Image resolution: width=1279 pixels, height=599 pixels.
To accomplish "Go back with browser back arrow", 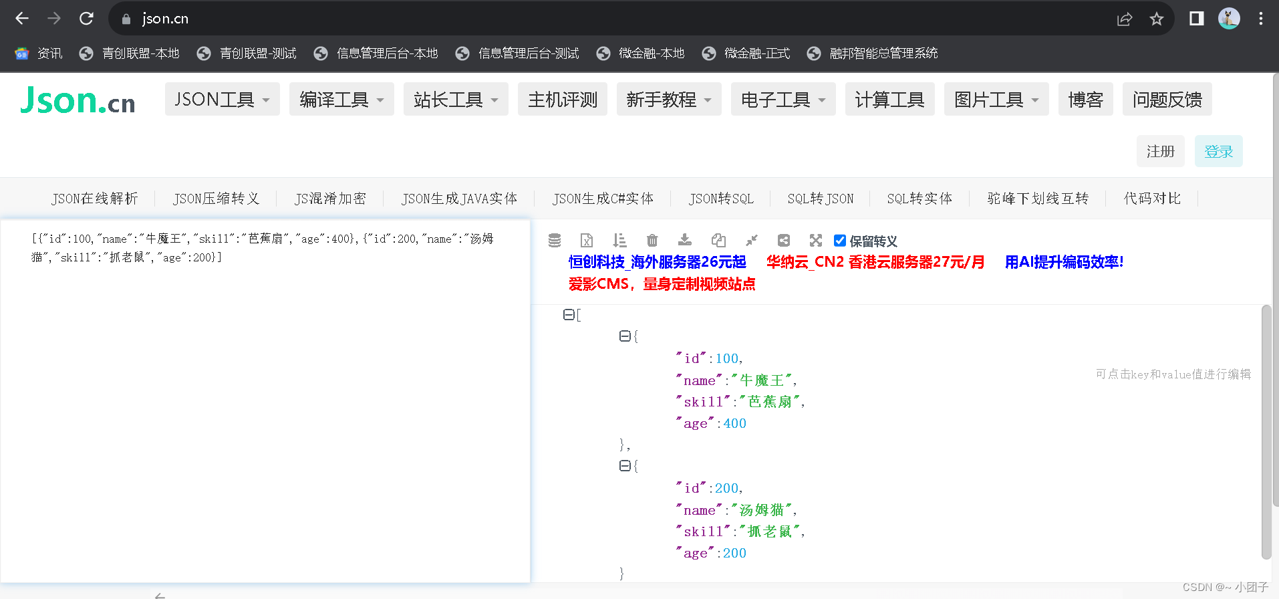I will pyautogui.click(x=22, y=19).
